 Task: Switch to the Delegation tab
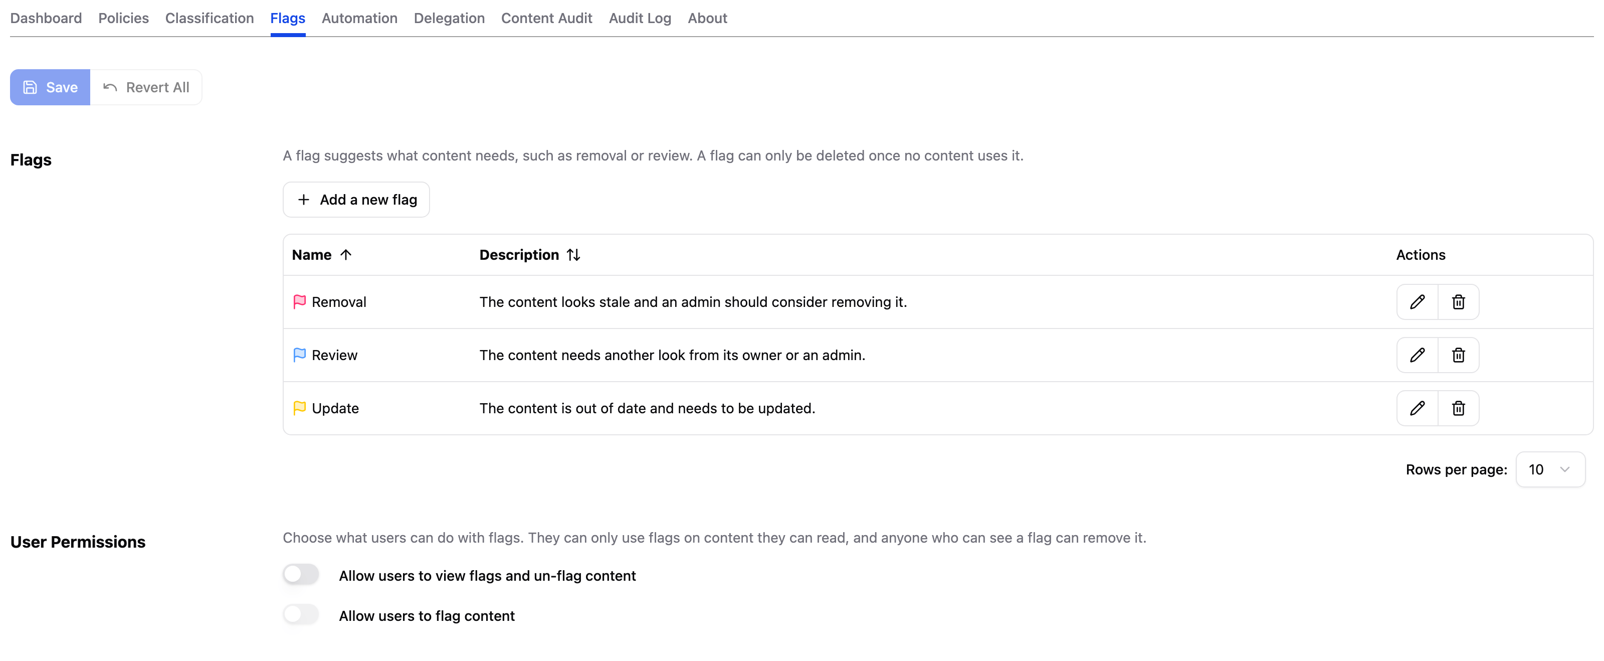click(449, 18)
